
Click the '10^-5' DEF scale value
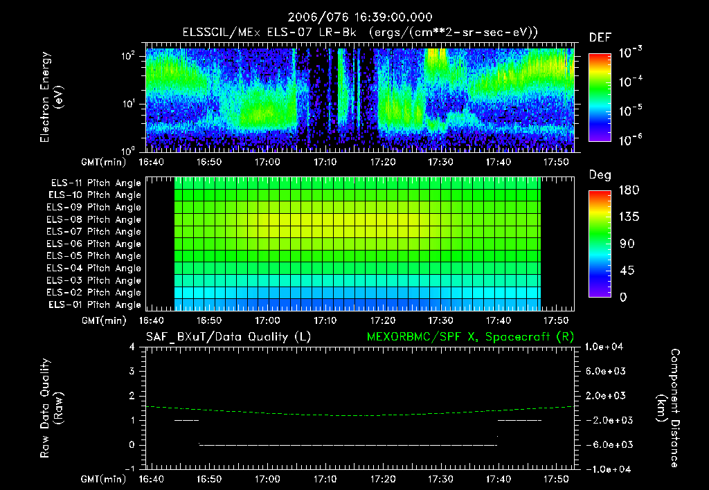630,110
